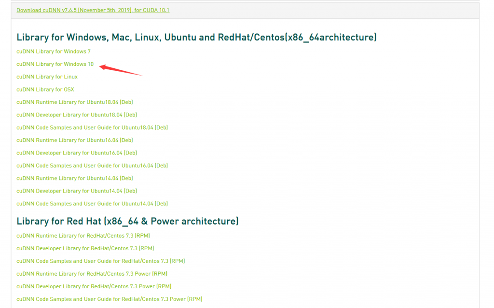Click cuDNN Developer Library for Ubuntu14.04 (Deb)
Viewport: 494px width, 308px height.
click(x=77, y=191)
